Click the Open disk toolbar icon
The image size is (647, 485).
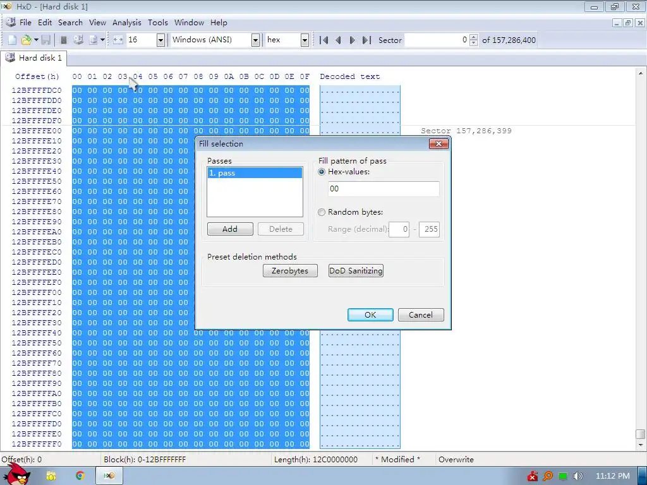[78, 40]
